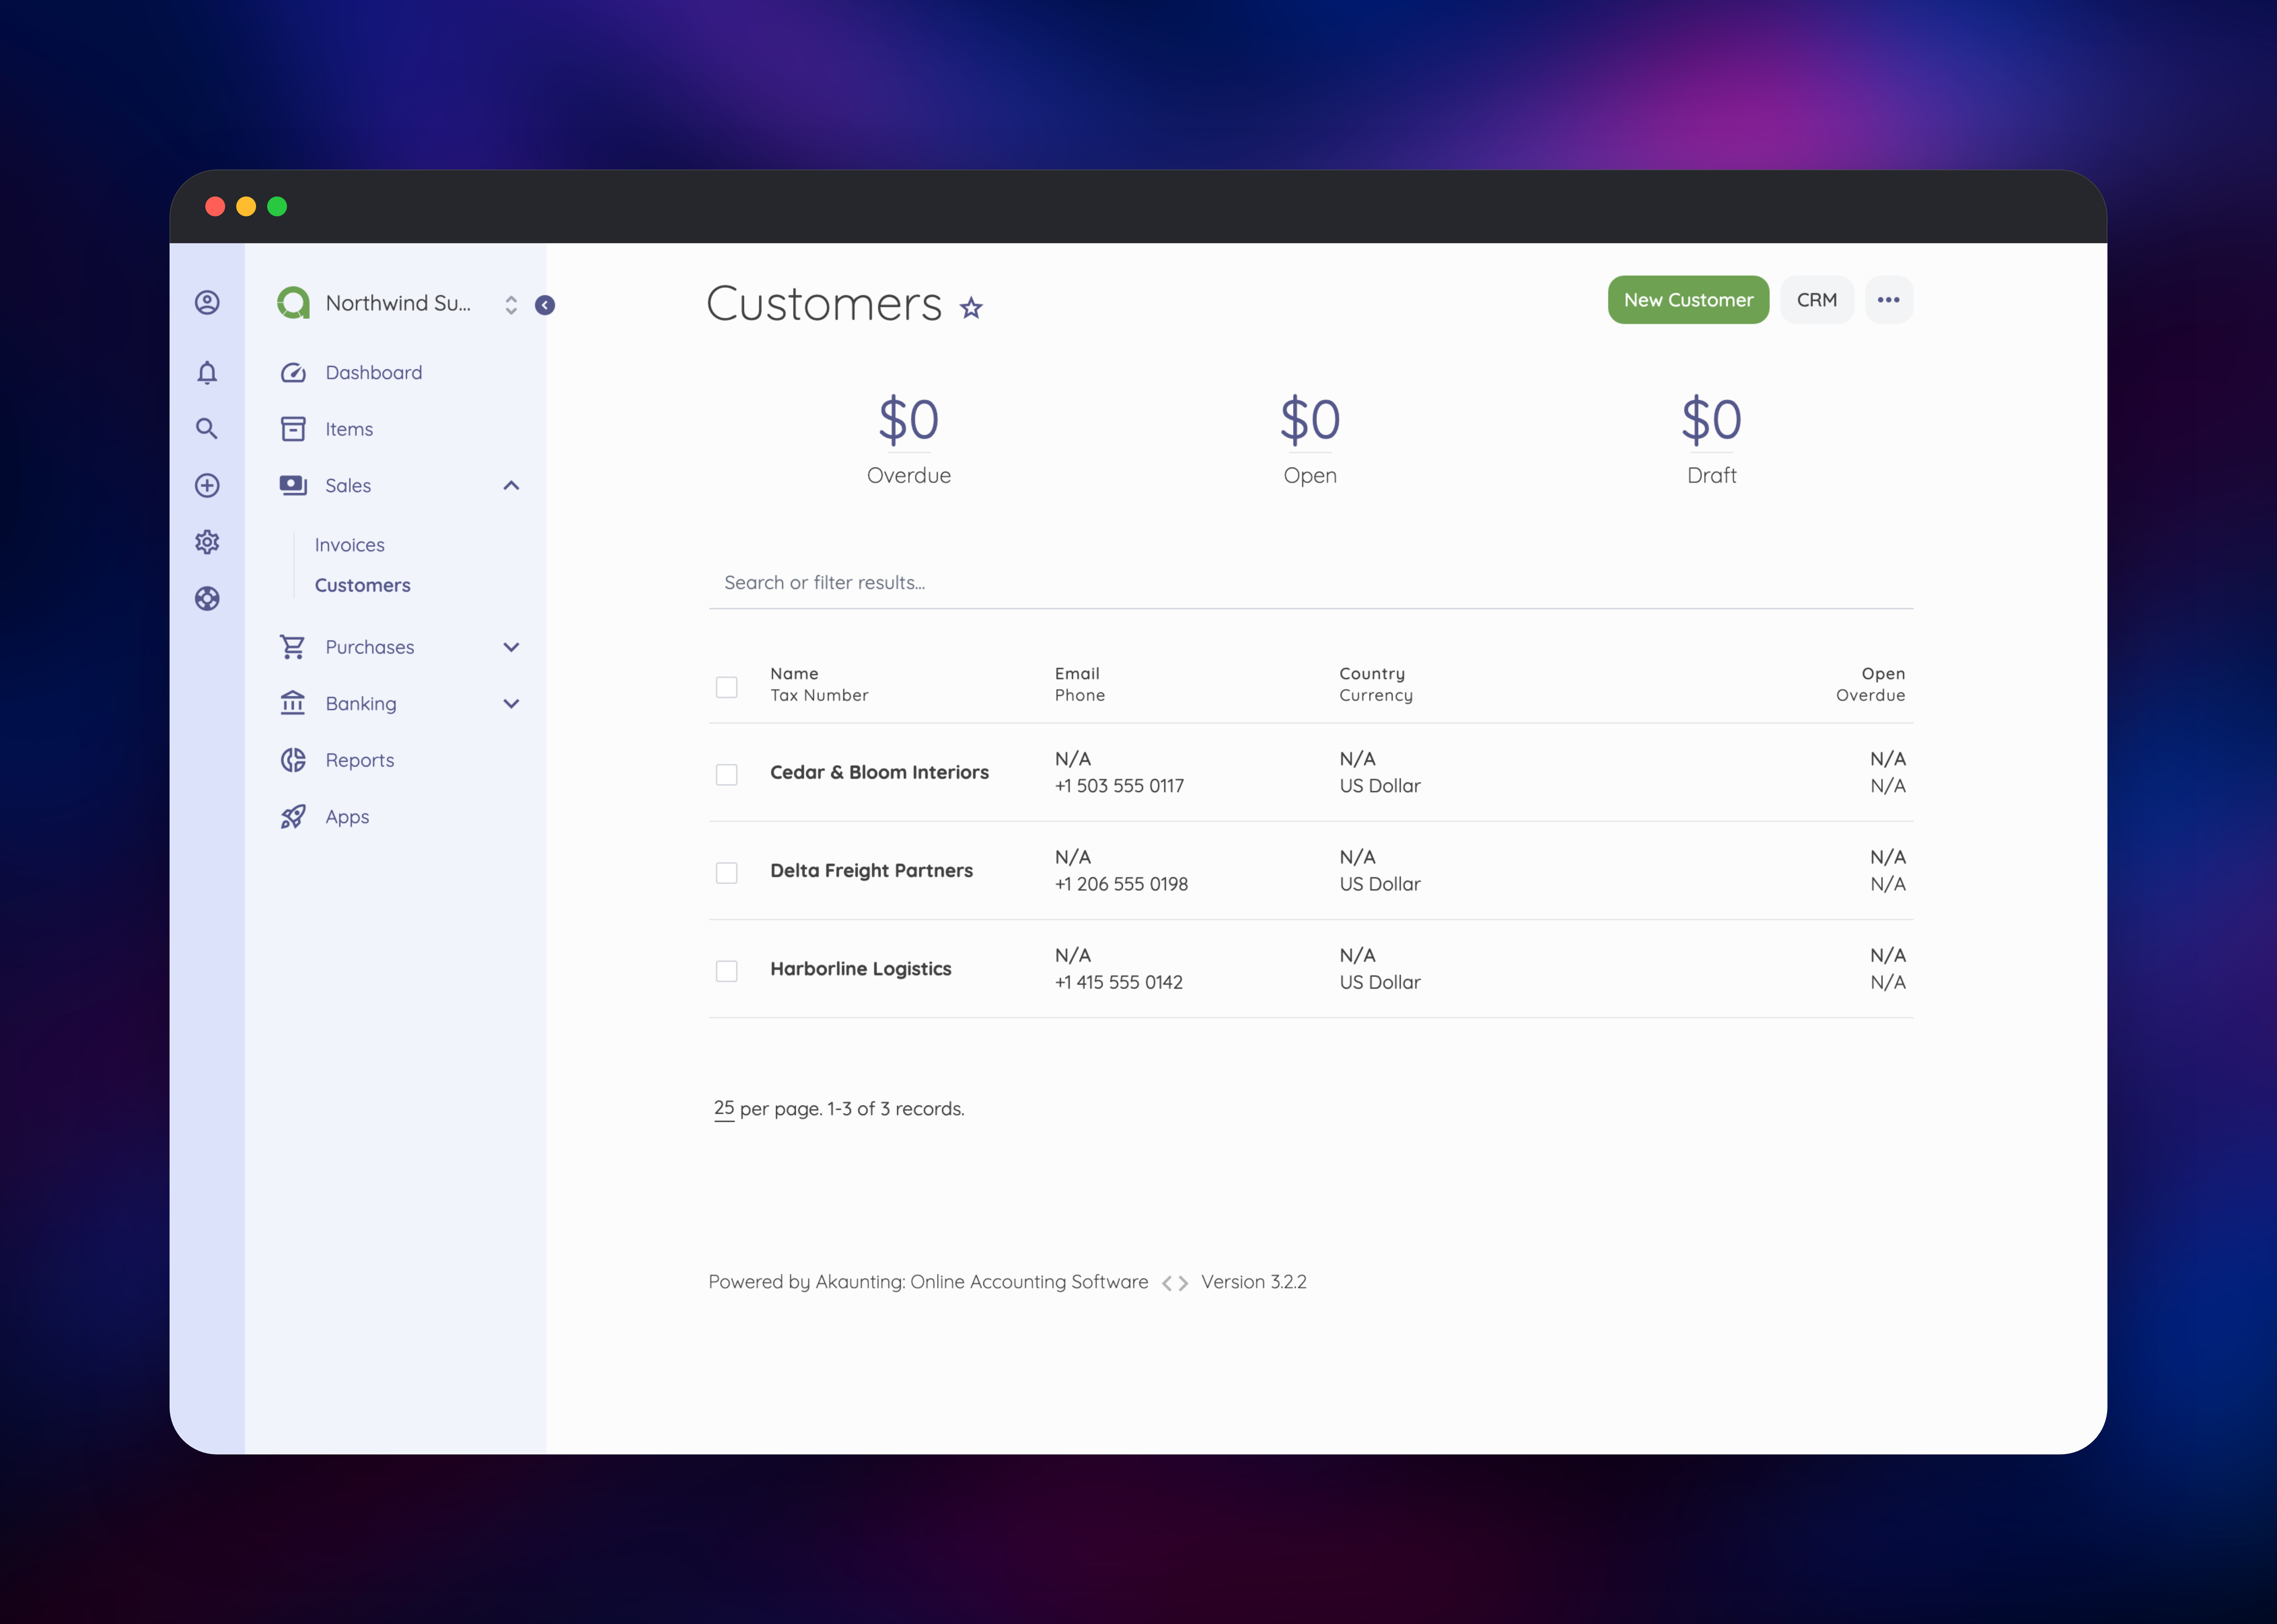Toggle the select-all customers checkbox
The height and width of the screenshot is (1624, 2277).
(x=727, y=687)
